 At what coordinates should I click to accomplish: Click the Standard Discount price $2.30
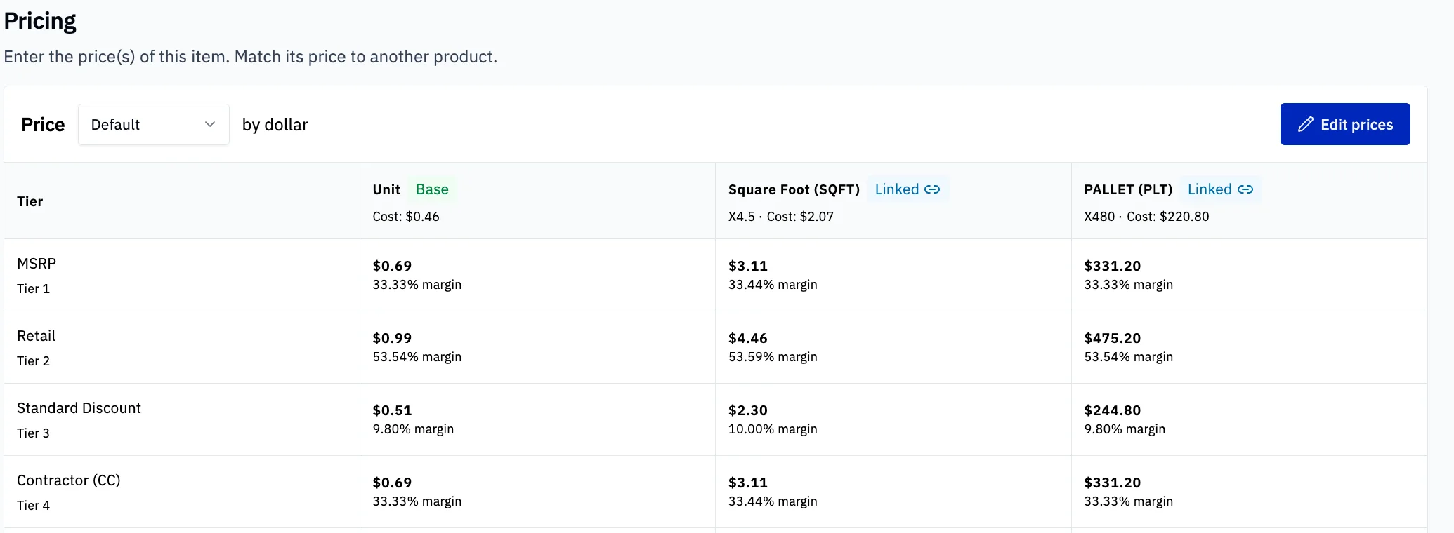pyautogui.click(x=748, y=410)
